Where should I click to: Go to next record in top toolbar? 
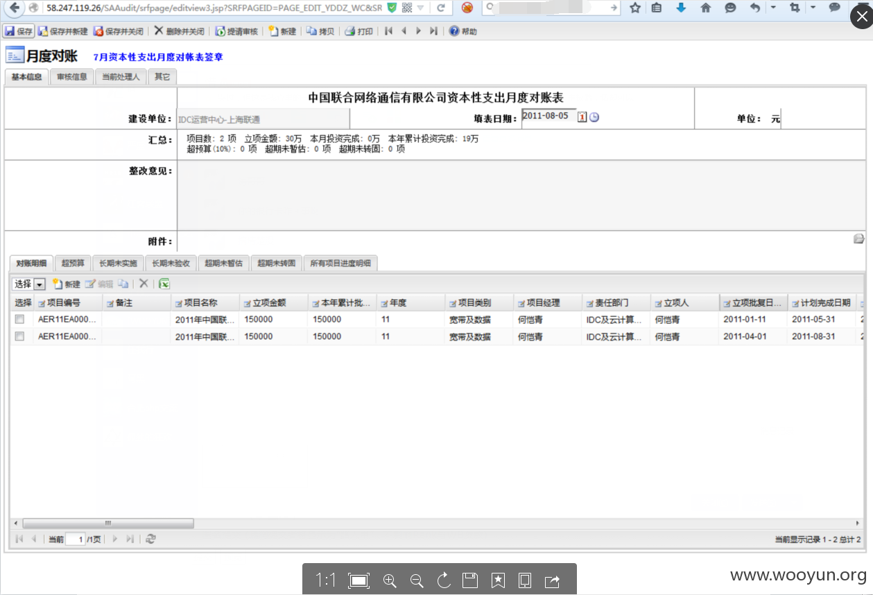418,31
